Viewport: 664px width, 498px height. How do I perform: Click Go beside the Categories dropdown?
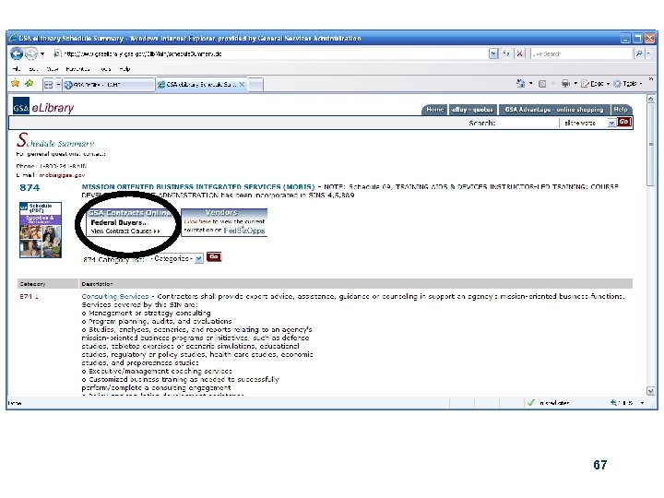214,257
